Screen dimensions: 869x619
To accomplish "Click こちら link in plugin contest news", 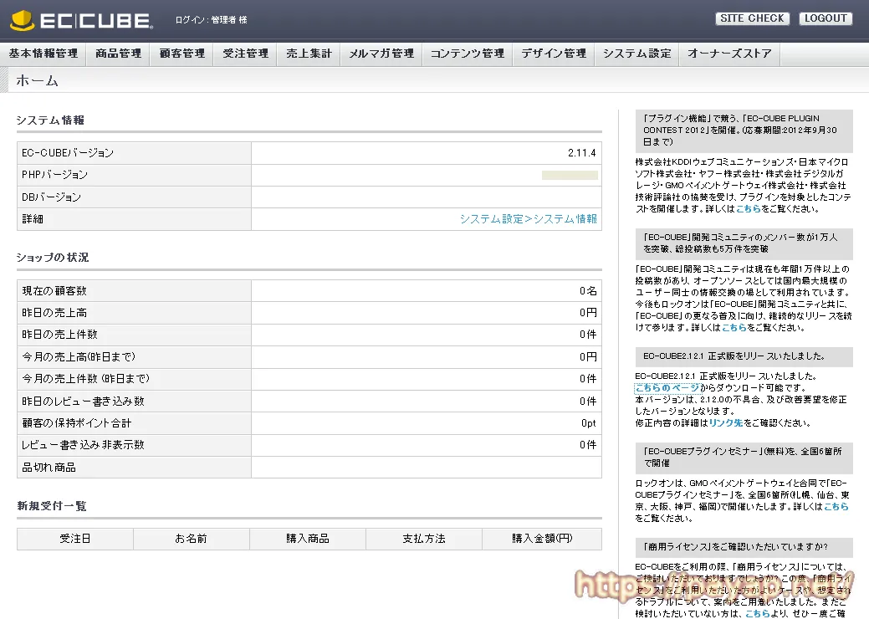I will click(748, 209).
